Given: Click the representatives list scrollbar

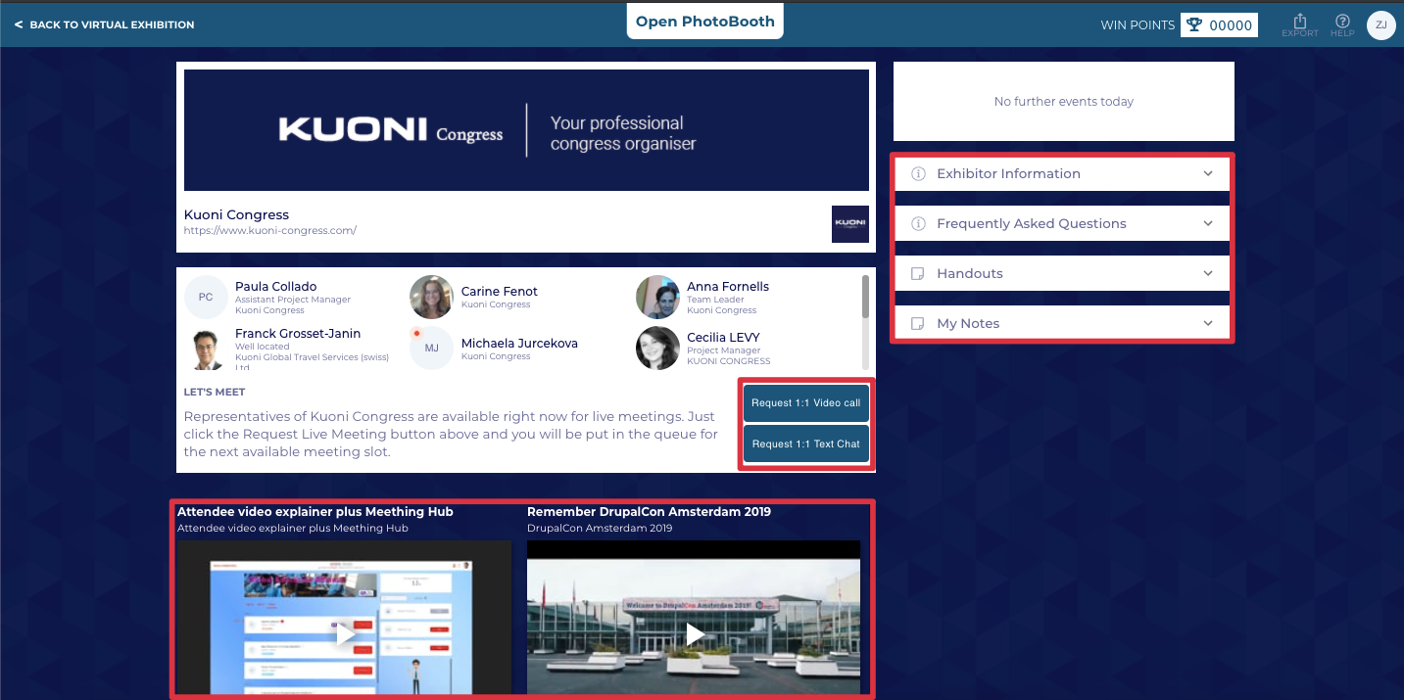Looking at the screenshot, I should pos(865,297).
